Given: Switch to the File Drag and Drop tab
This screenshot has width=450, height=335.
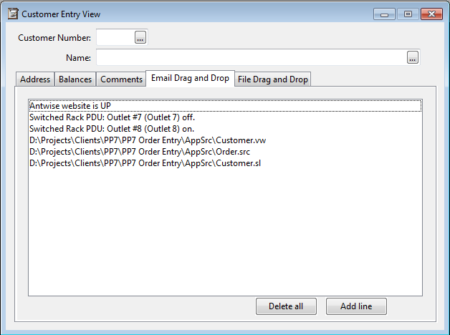Looking at the screenshot, I should [x=273, y=79].
